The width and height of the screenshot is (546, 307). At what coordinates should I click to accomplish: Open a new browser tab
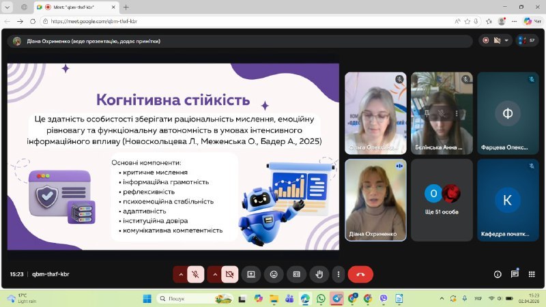point(126,7)
